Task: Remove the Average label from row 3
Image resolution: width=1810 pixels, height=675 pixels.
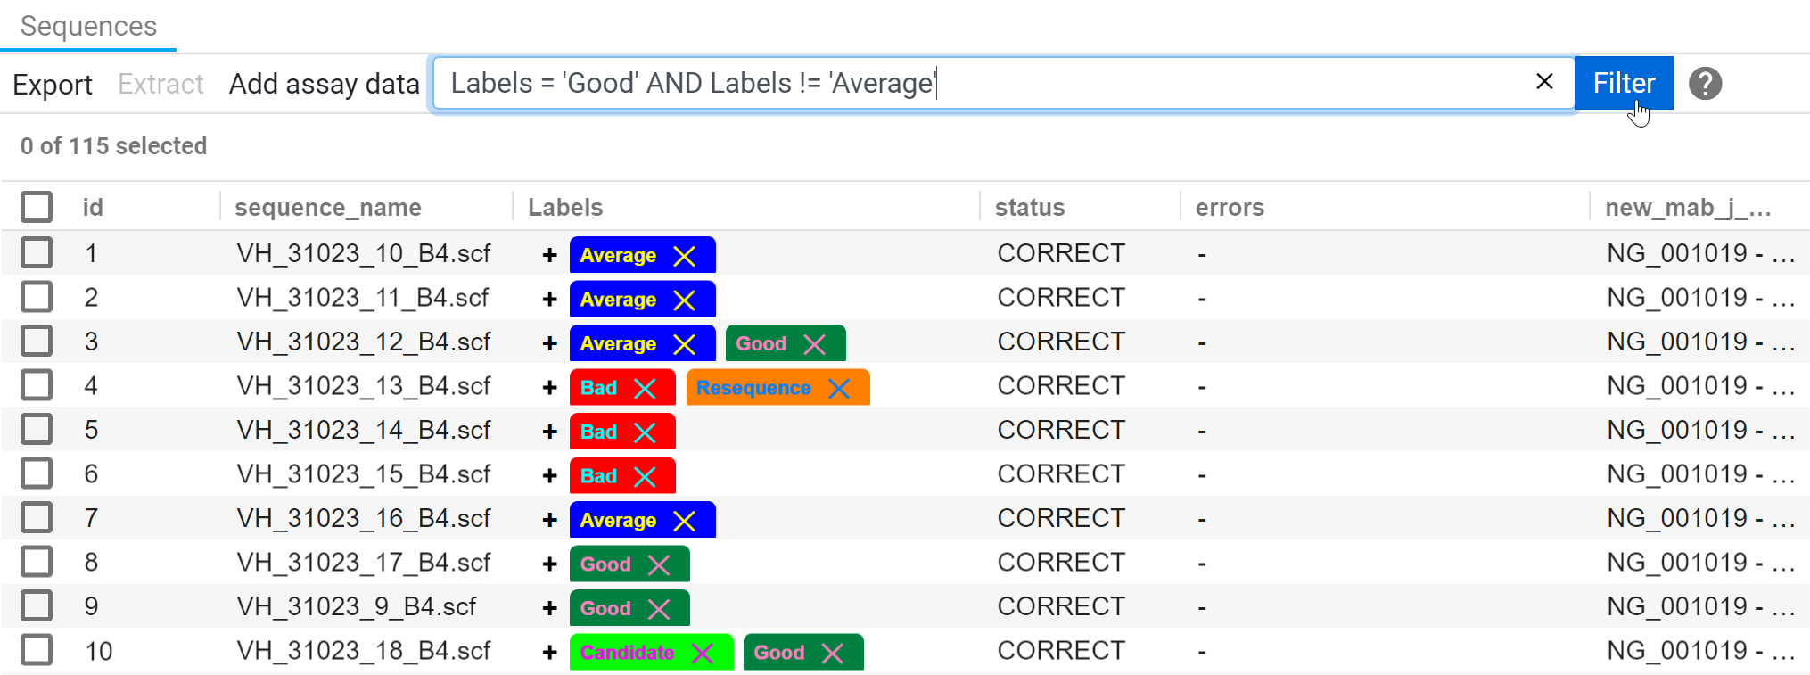Action: click(684, 344)
